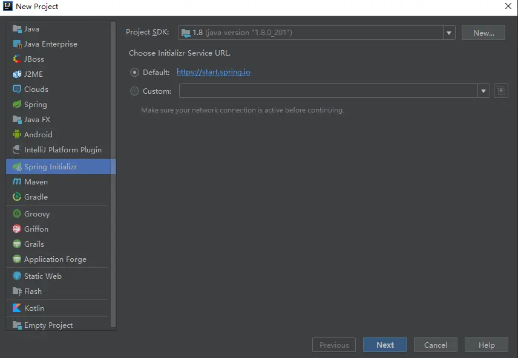Select Grails label in sidebar

tap(34, 244)
